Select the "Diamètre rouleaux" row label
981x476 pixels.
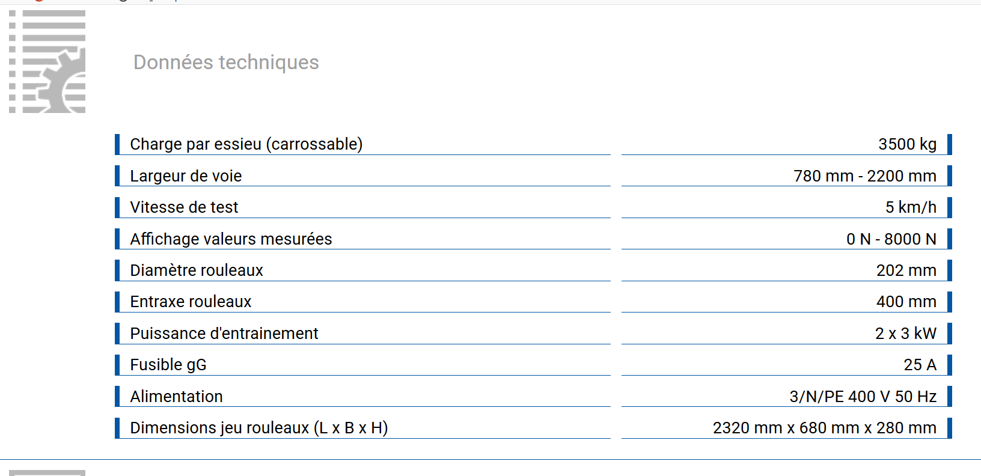(197, 270)
